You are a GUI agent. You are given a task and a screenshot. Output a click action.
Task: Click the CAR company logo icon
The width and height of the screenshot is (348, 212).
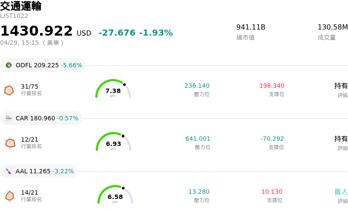(x=9, y=118)
